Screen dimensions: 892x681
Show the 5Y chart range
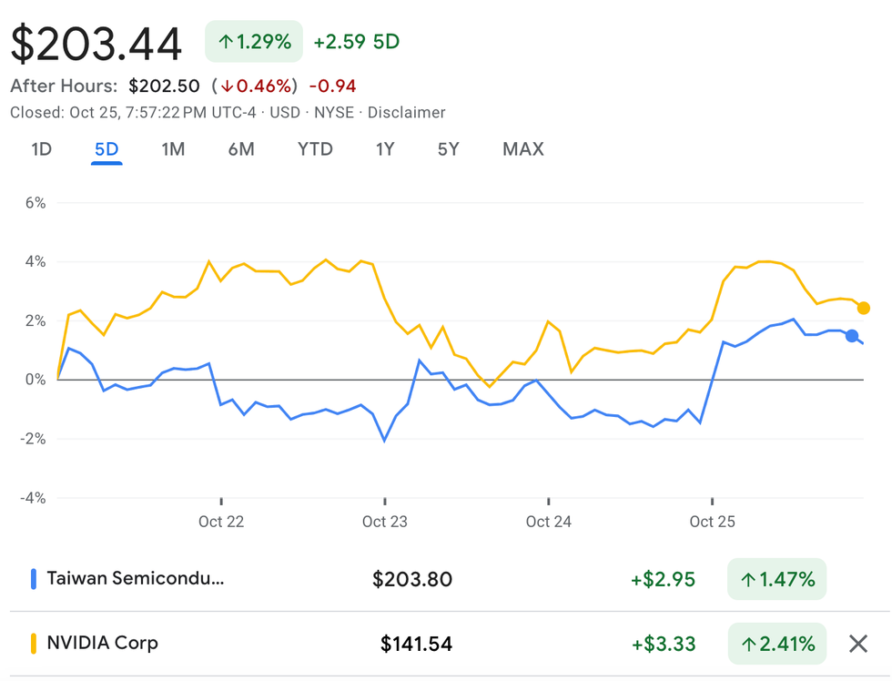(448, 149)
